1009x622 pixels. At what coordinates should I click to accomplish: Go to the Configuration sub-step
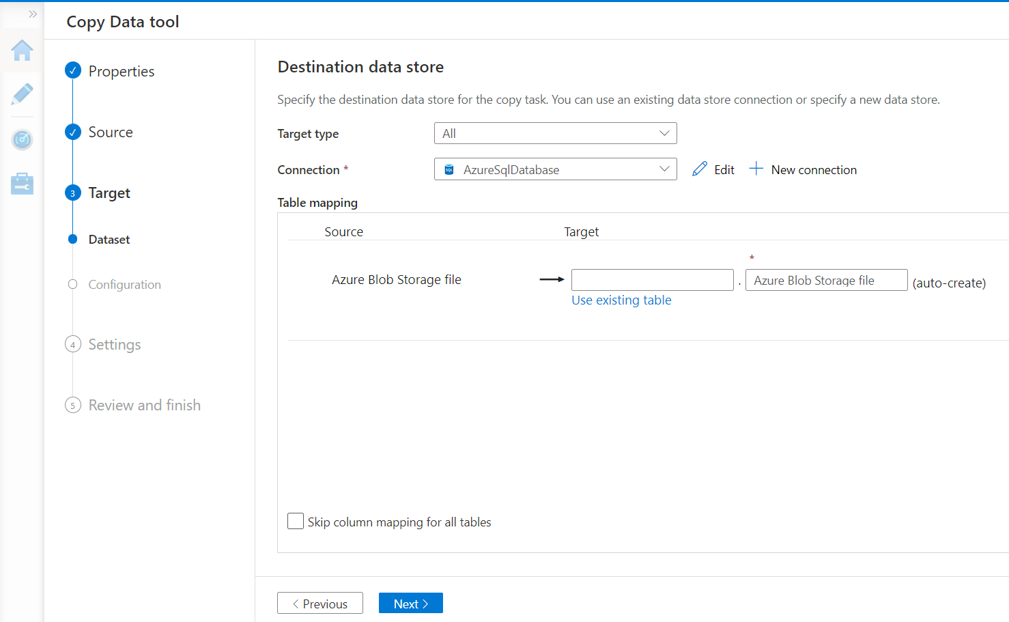124,285
